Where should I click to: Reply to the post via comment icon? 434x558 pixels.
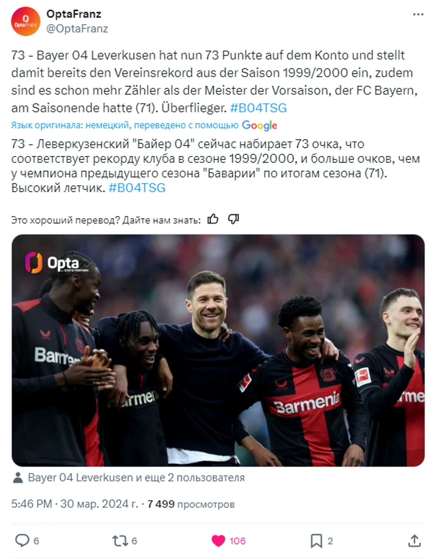point(22,540)
